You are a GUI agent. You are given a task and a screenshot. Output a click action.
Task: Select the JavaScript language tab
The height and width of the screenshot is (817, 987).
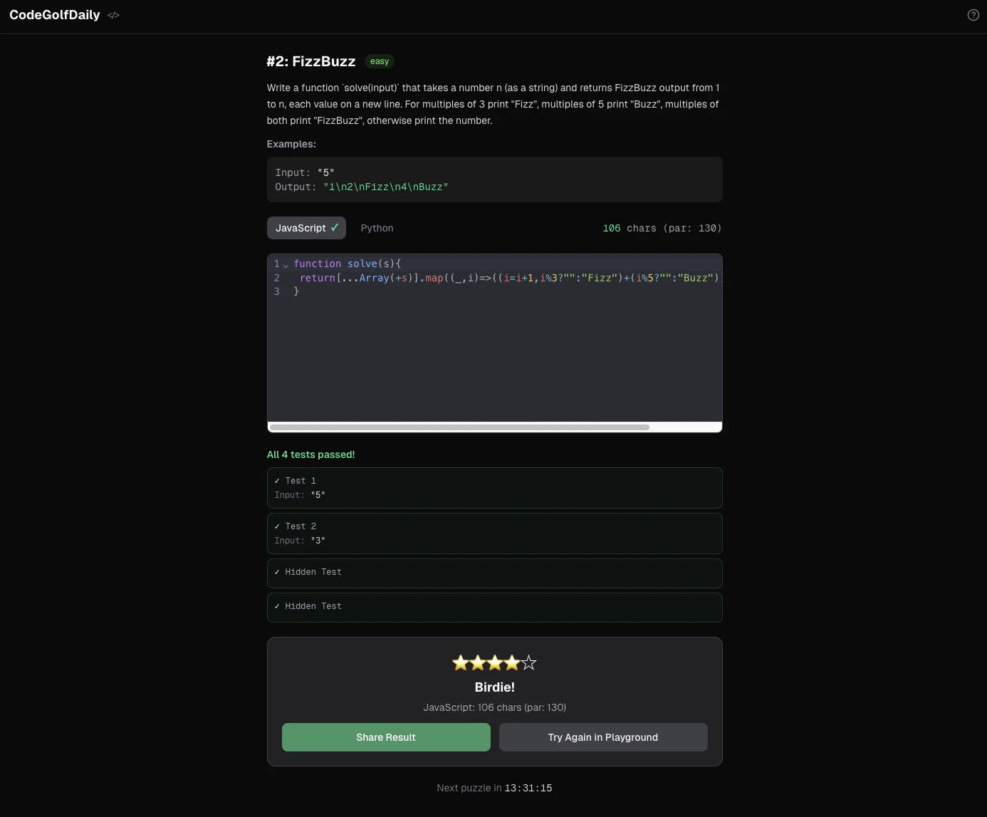point(306,228)
